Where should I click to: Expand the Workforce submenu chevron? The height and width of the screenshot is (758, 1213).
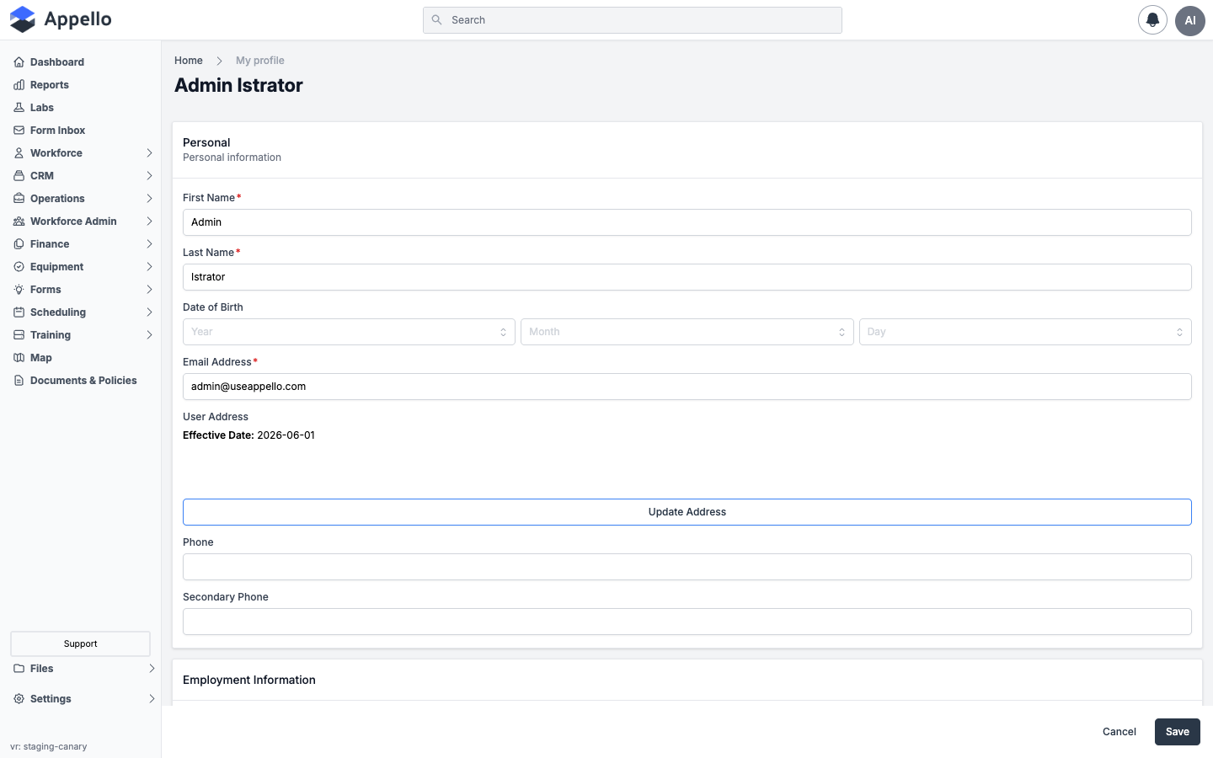(149, 153)
